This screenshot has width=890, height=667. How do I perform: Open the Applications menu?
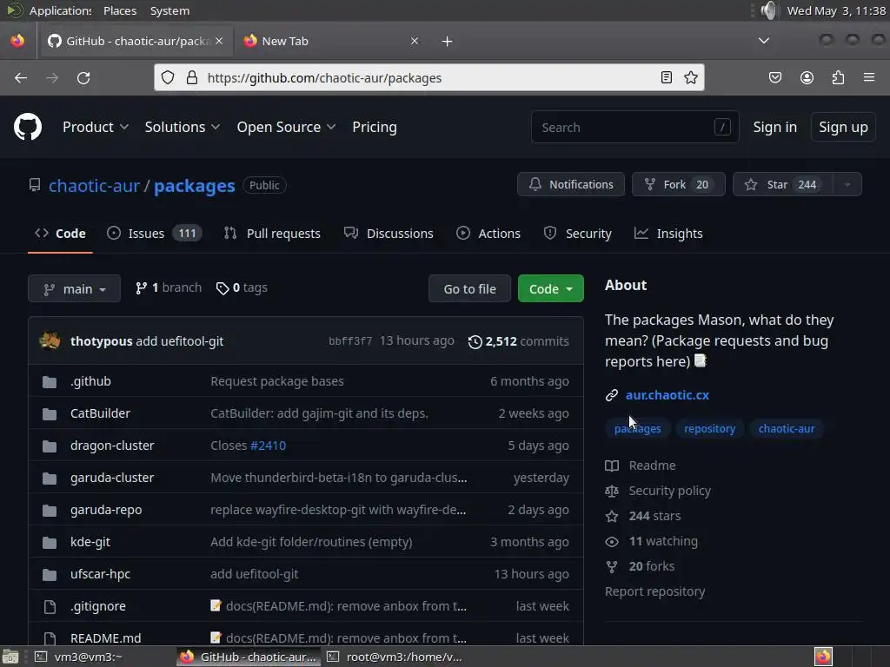[x=60, y=10]
